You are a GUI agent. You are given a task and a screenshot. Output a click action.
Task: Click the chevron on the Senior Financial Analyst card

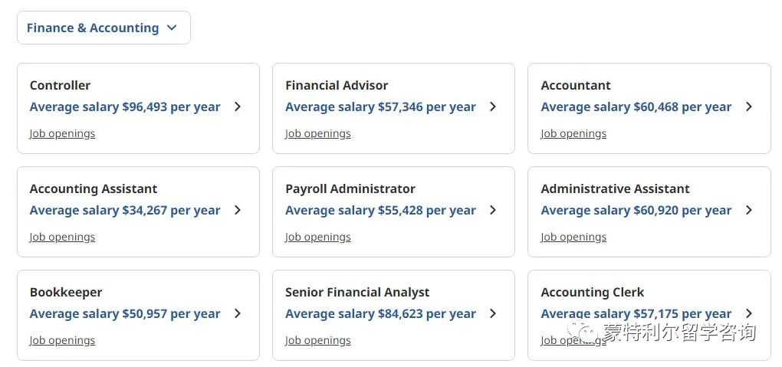[493, 313]
